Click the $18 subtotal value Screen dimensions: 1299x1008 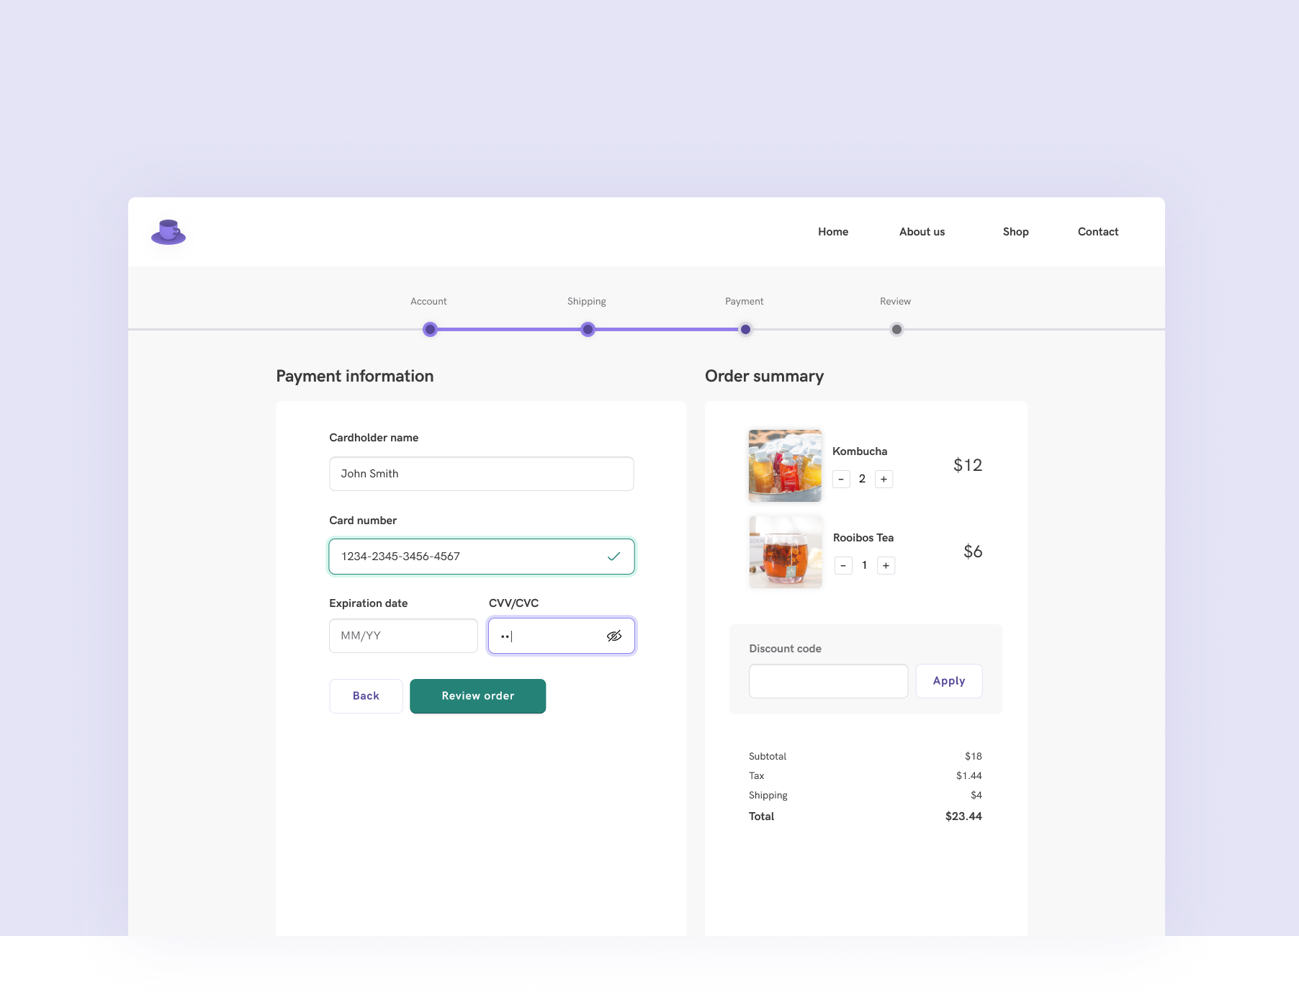tap(974, 757)
